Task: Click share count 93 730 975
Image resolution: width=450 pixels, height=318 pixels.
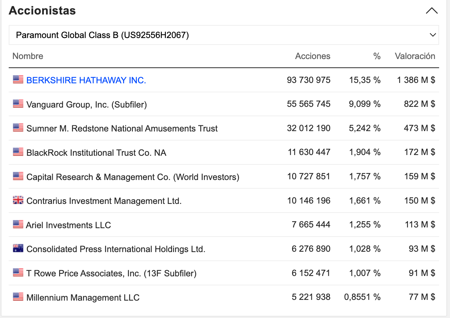Action: 309,80
